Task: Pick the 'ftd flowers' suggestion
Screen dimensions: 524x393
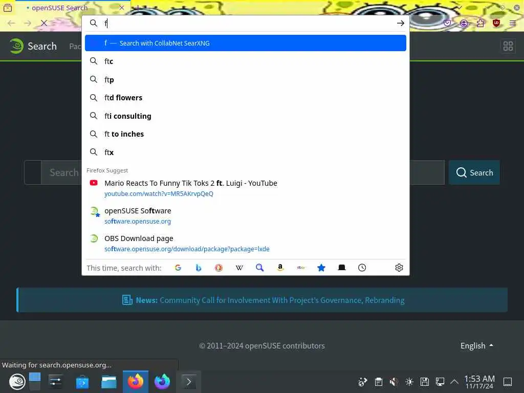Action: [x=245, y=98]
